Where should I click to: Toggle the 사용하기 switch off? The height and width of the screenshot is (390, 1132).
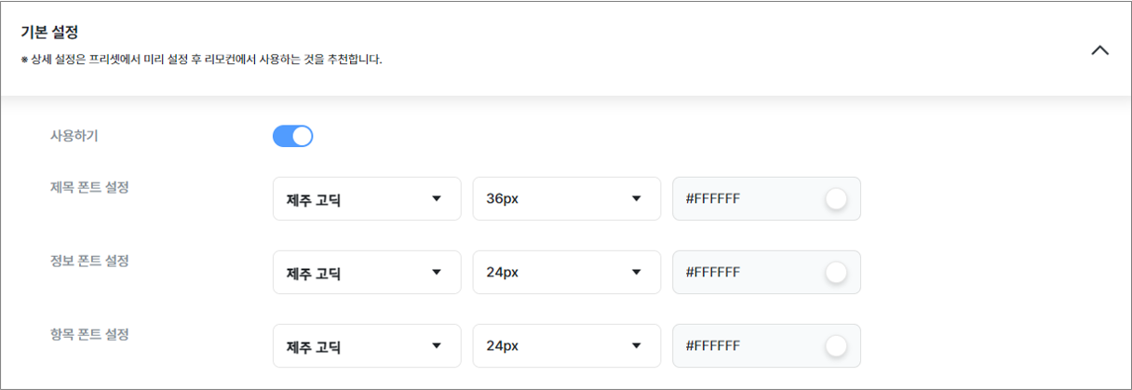click(x=292, y=136)
